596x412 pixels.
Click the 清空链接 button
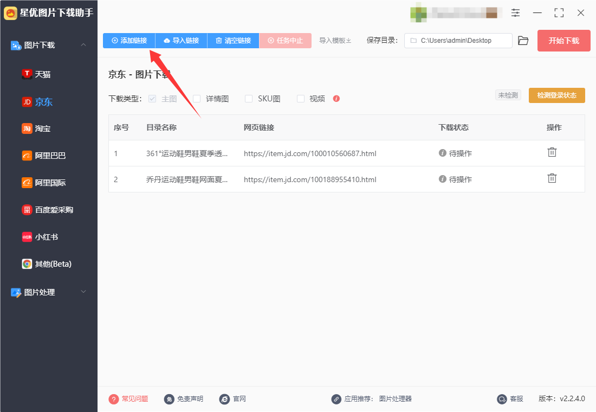click(233, 41)
